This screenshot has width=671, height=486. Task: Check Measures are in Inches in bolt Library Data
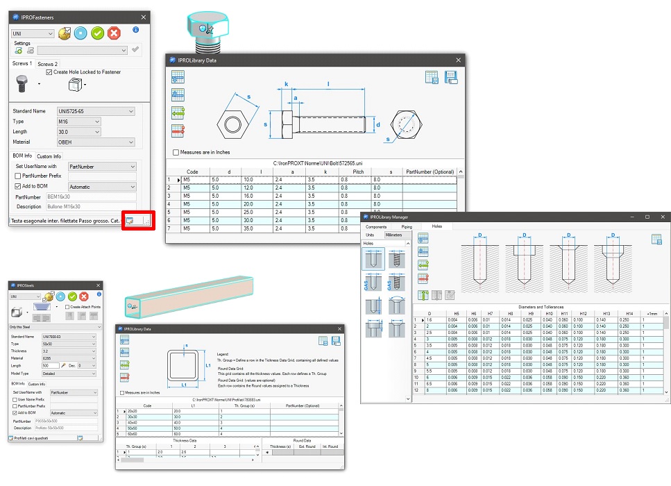pos(176,153)
